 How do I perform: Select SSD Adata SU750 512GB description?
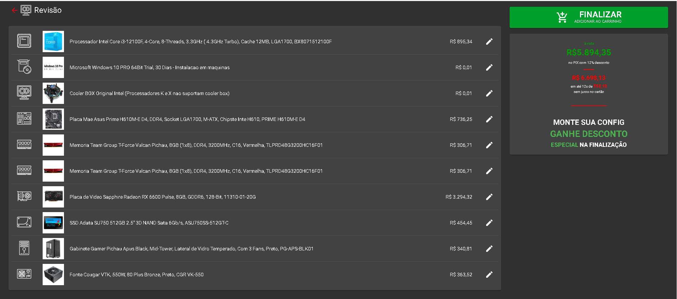tap(149, 223)
